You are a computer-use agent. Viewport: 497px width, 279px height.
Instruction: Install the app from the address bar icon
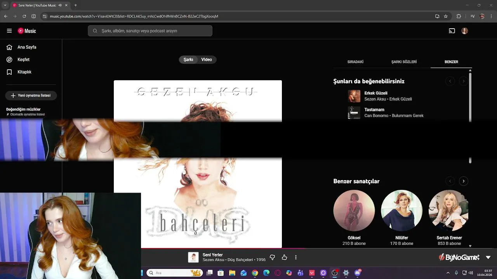pyautogui.click(x=437, y=16)
